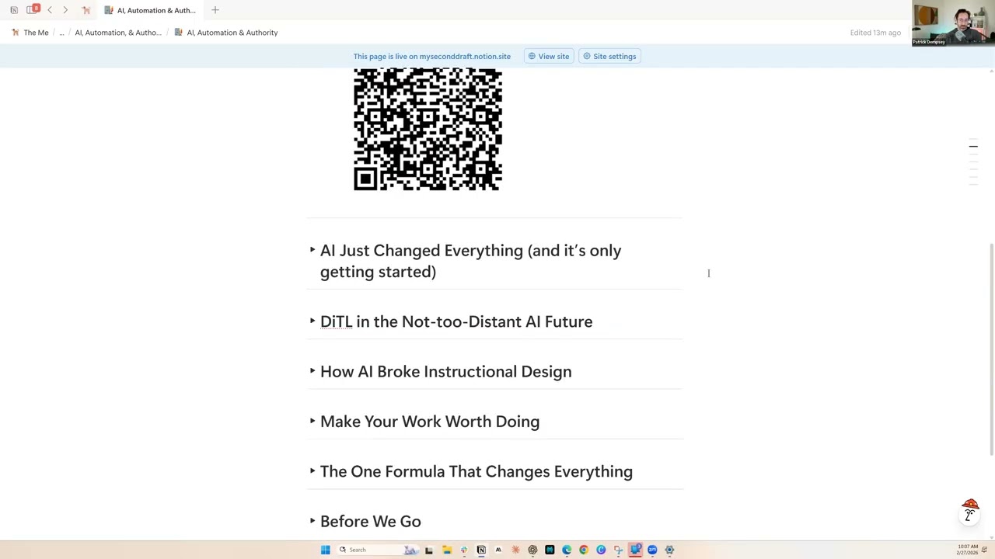Expand How AI Broke Instructional Design toggle
This screenshot has height=559, width=995.
coord(312,371)
